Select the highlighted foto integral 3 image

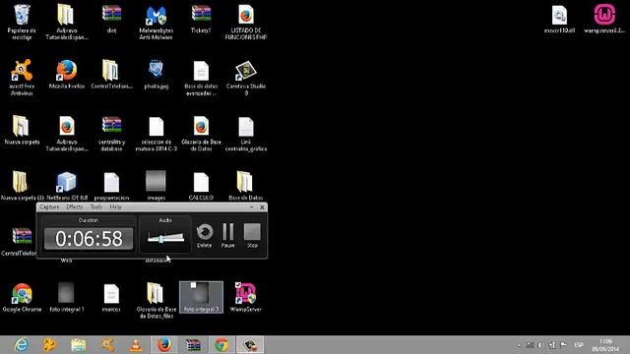tap(201, 297)
